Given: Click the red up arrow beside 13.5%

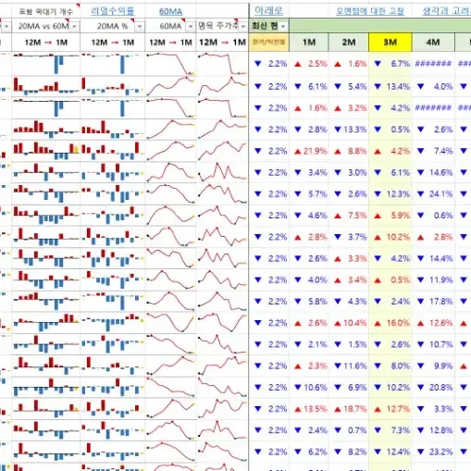Looking at the screenshot, I should (x=298, y=410).
